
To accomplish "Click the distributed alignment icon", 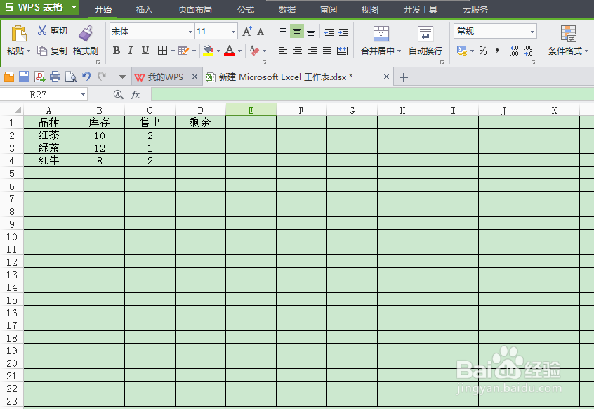I will tap(342, 51).
